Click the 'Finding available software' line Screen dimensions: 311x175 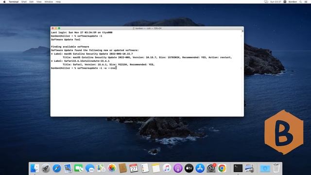(x=70, y=47)
